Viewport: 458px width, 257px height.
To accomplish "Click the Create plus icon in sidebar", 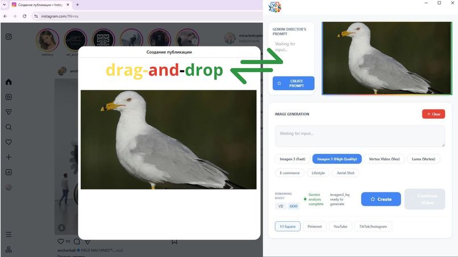I will point(9,157).
